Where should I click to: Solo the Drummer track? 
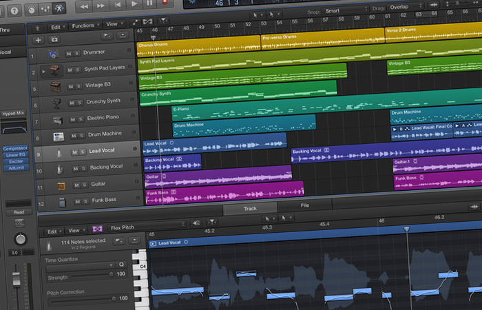(x=77, y=53)
